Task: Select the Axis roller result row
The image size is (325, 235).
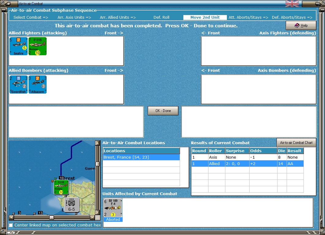Action: click(248, 157)
